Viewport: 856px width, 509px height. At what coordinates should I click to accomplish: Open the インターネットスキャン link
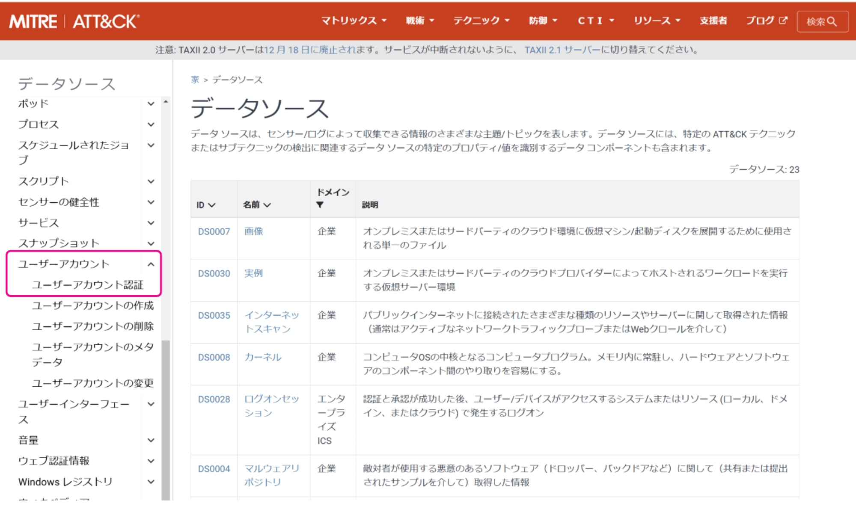click(x=272, y=322)
